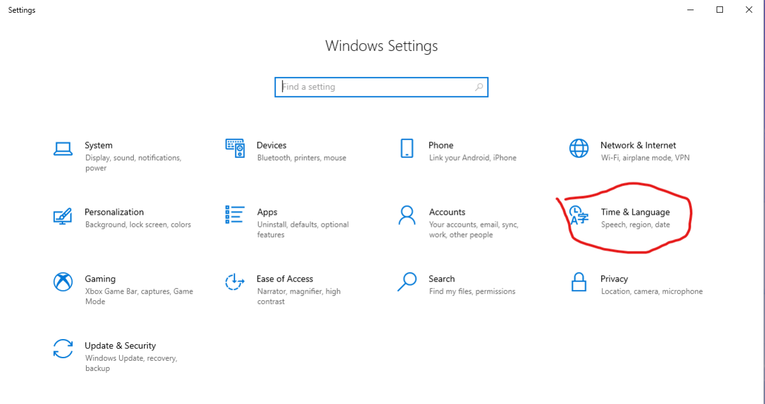
Task: Go to Network & Internet title
Action: coord(638,145)
